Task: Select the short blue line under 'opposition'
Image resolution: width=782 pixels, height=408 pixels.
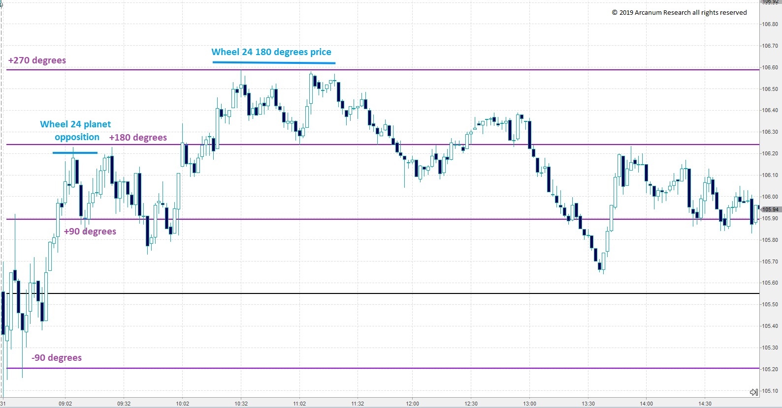Action: 75,153
